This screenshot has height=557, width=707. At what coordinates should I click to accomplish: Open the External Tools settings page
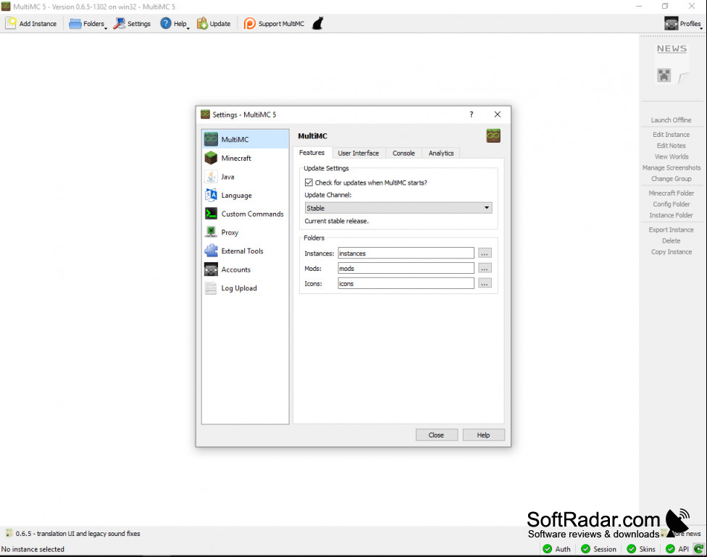pyautogui.click(x=246, y=251)
